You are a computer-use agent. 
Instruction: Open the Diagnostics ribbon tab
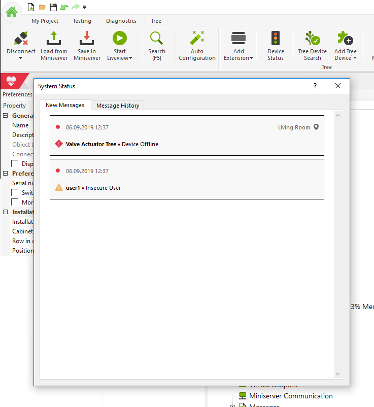[x=121, y=21]
